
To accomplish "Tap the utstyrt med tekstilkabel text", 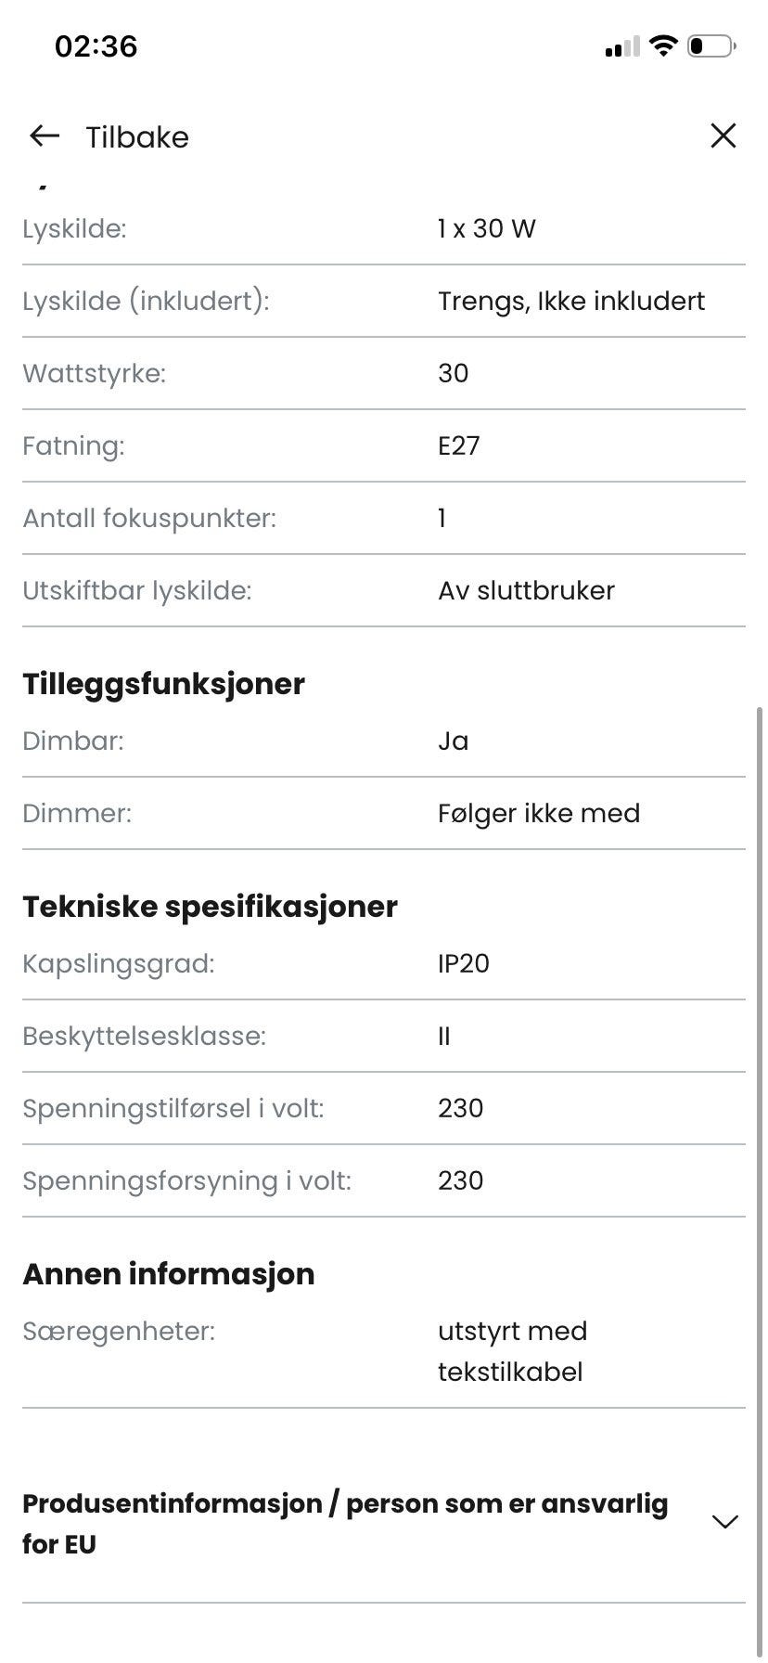I will 513,1351.
